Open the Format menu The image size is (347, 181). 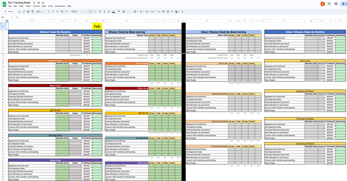pos(36,6)
